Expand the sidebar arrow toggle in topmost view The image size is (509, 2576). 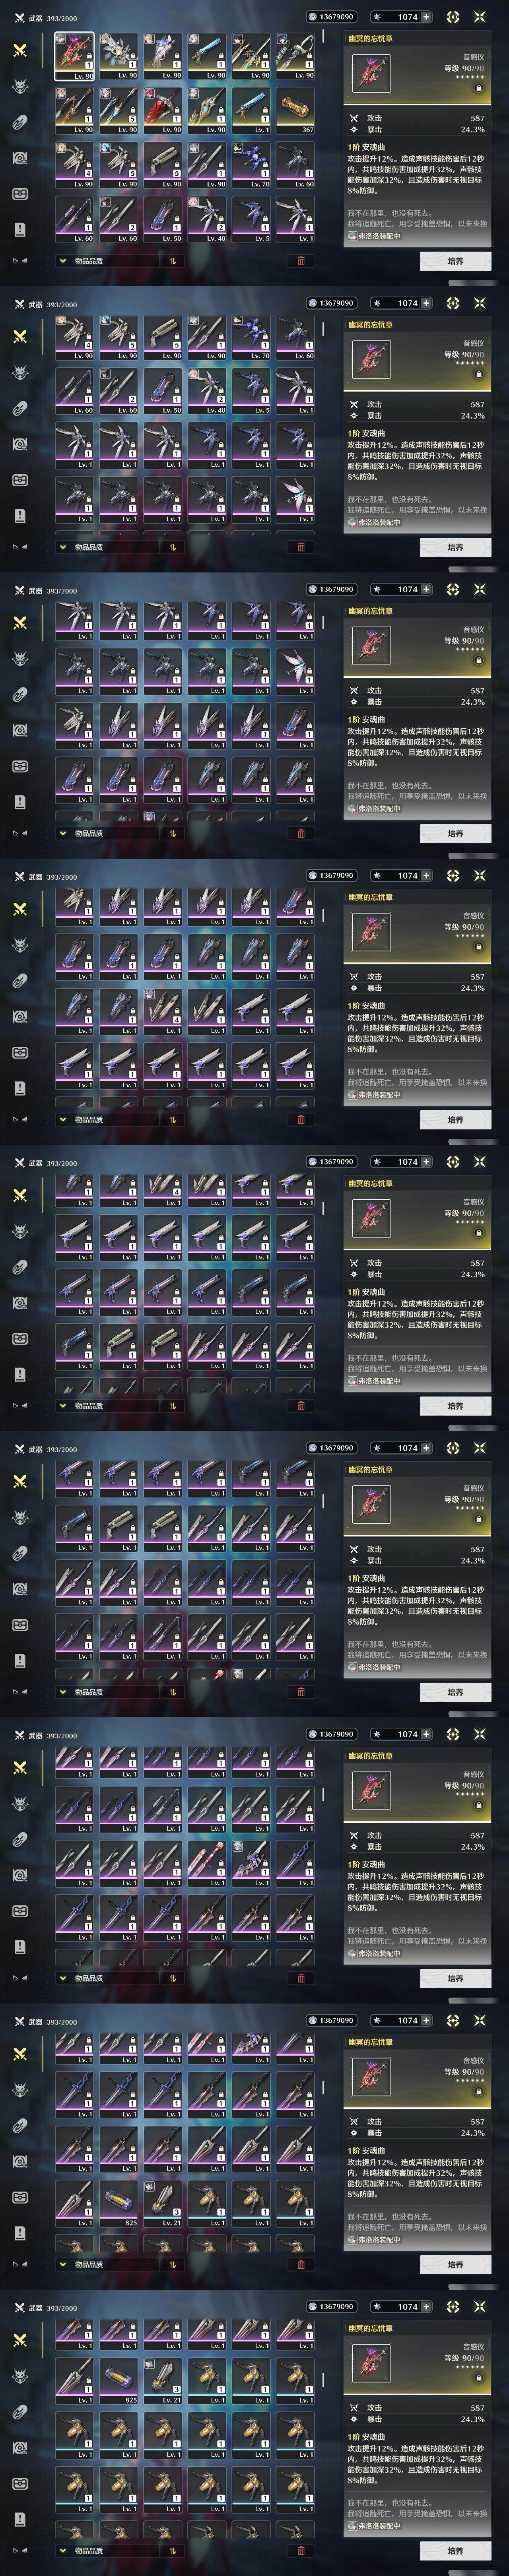coord(19,261)
